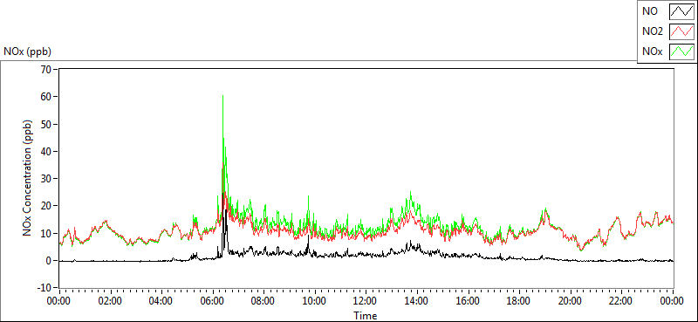
Task: Click the Time axis label
Action: coord(366,316)
